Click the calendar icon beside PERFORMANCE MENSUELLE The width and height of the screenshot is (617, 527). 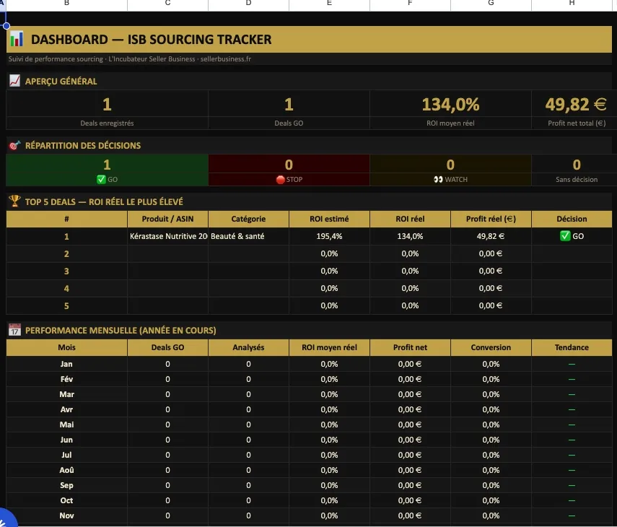pyautogui.click(x=14, y=330)
